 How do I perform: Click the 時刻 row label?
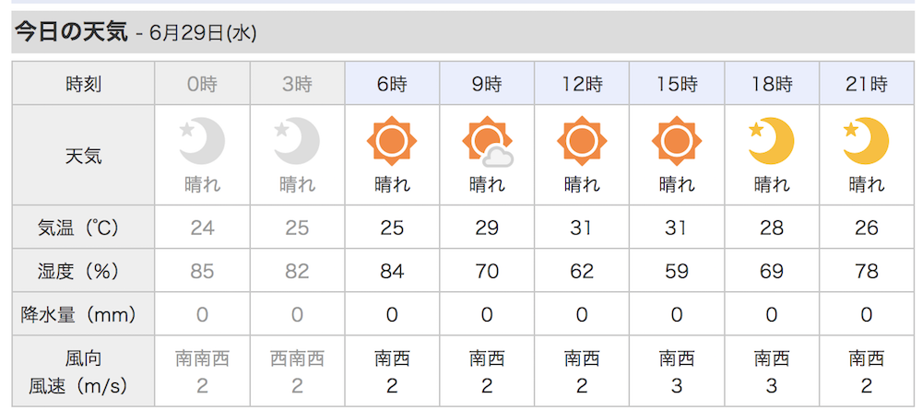click(83, 85)
